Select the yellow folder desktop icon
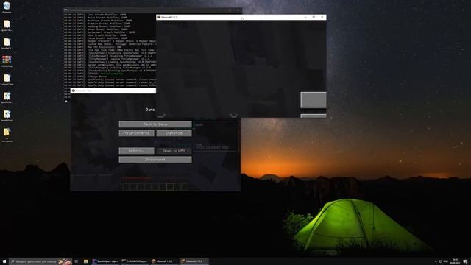The image size is (471, 265). (x=7, y=135)
